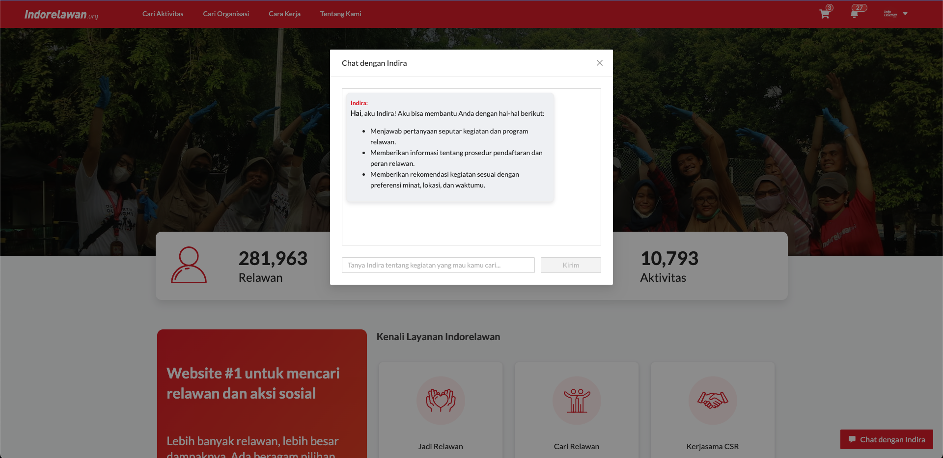943x458 pixels.
Task: Click the Relawan person icon
Action: click(x=189, y=265)
